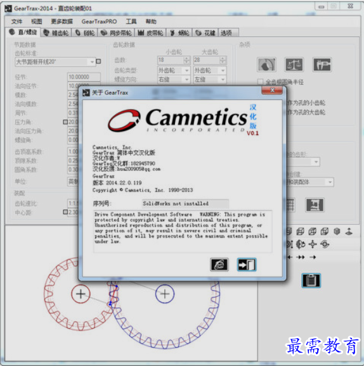
Task: Open the 帮助 menu
Action: [x=151, y=22]
